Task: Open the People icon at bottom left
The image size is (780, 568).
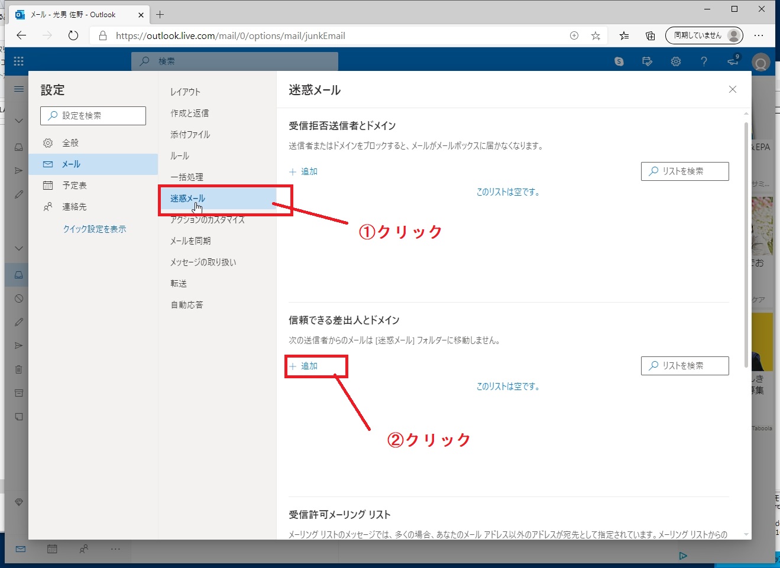Action: (83, 549)
